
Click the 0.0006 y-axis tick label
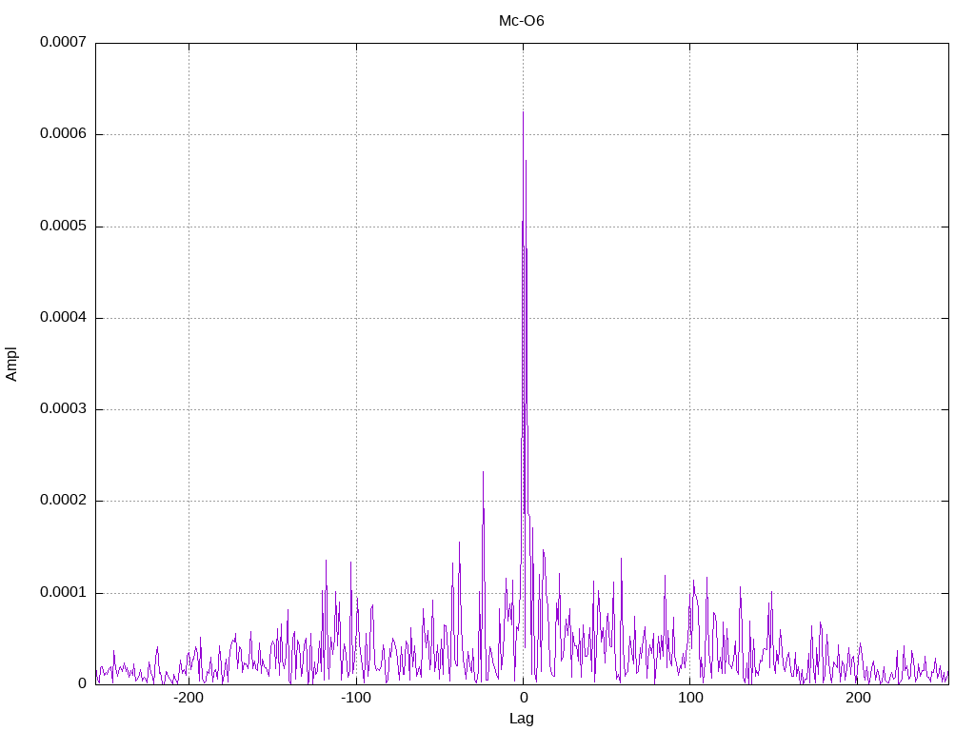[64, 133]
